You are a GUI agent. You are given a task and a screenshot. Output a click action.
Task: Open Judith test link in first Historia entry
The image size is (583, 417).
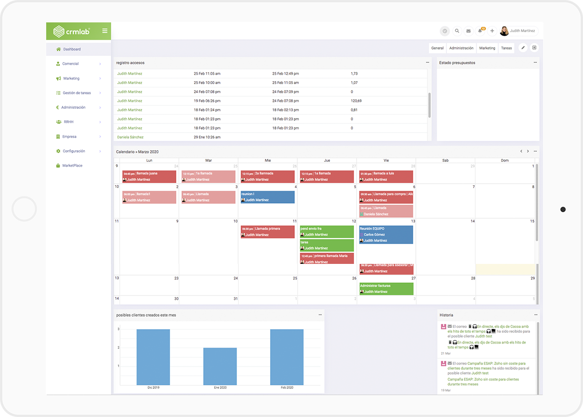pyautogui.click(x=484, y=336)
